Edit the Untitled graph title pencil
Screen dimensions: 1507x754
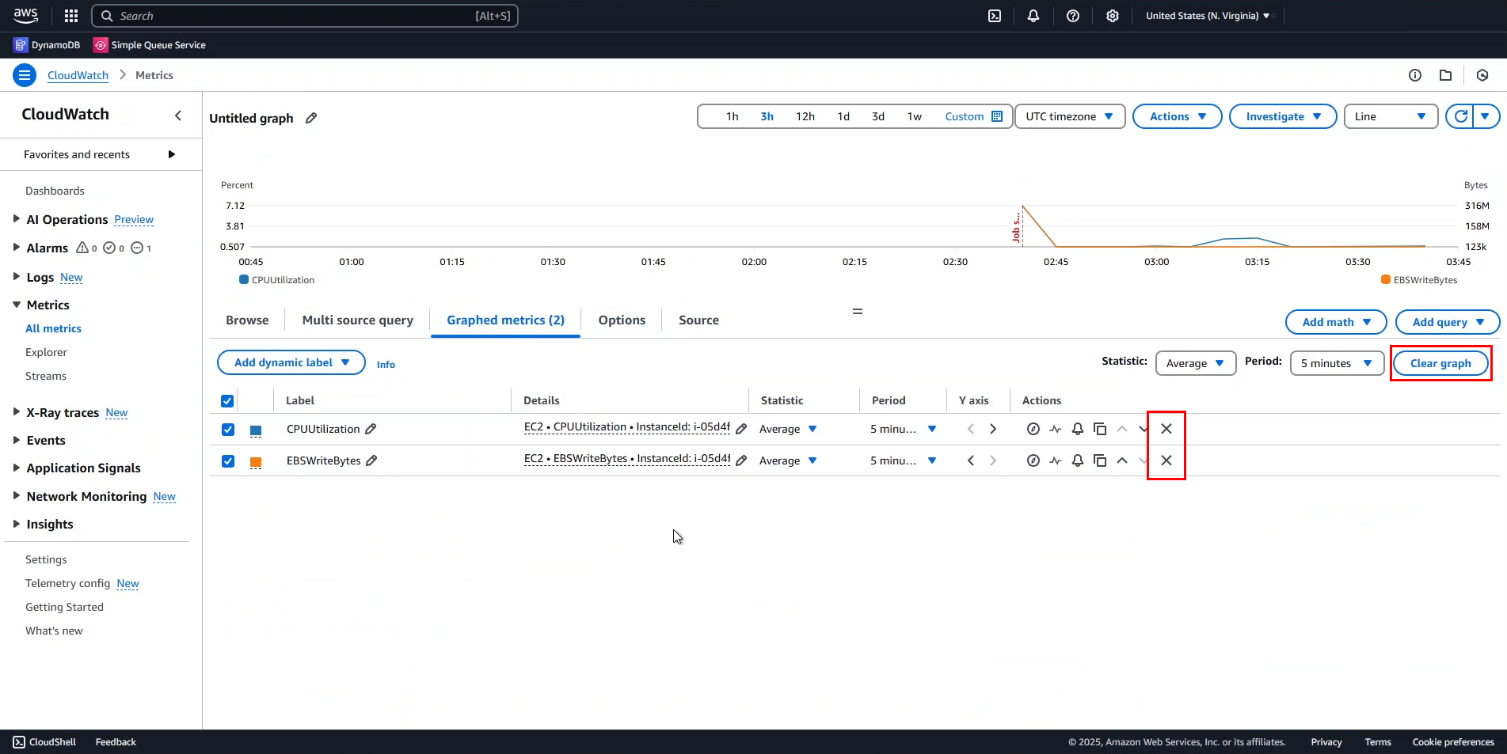coord(311,118)
